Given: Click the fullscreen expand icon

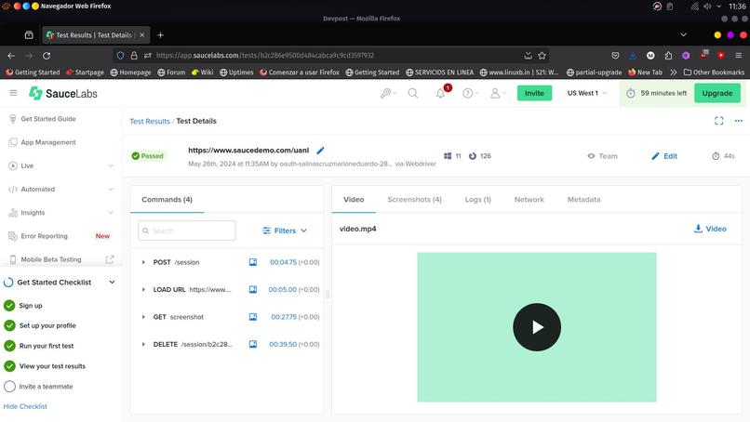Looking at the screenshot, I should tap(718, 121).
